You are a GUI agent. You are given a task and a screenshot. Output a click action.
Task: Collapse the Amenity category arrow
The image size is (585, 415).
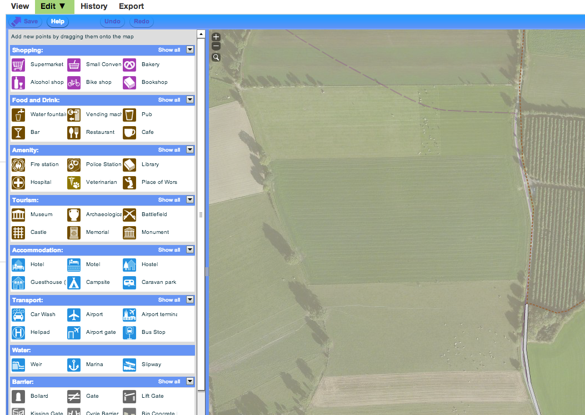point(190,149)
